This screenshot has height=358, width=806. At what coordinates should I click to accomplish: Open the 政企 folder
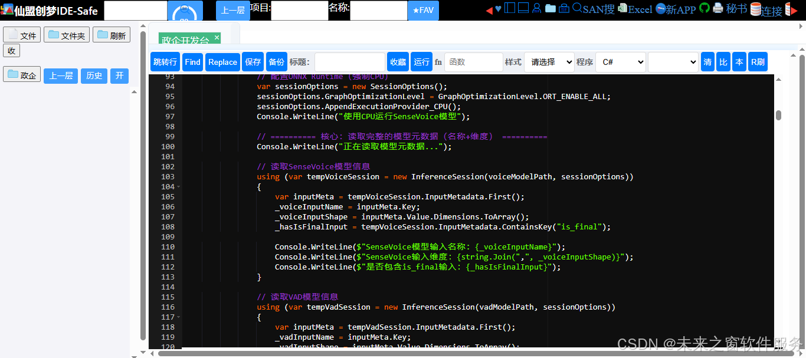pos(22,74)
